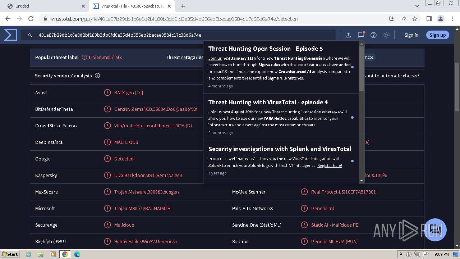Close the Untitled tab
The height and width of the screenshot is (259, 460).
(x=83, y=6)
